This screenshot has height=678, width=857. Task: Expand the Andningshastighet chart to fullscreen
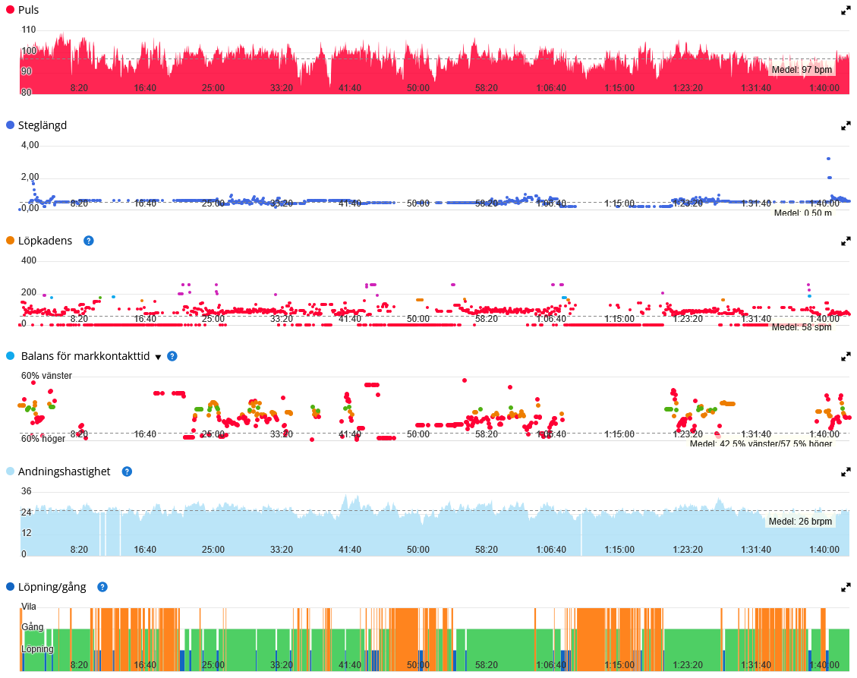(x=846, y=471)
